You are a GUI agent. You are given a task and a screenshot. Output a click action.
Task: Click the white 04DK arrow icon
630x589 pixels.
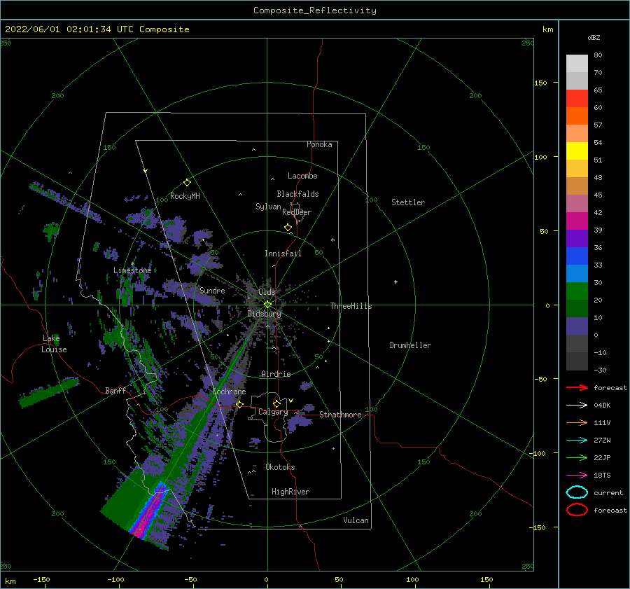click(x=577, y=405)
